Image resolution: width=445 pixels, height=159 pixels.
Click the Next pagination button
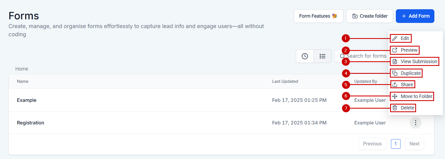(414, 144)
